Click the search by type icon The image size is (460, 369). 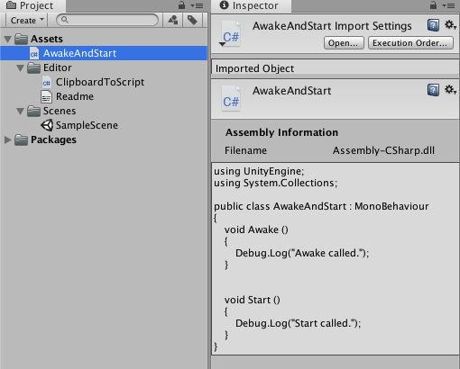pyautogui.click(x=173, y=20)
